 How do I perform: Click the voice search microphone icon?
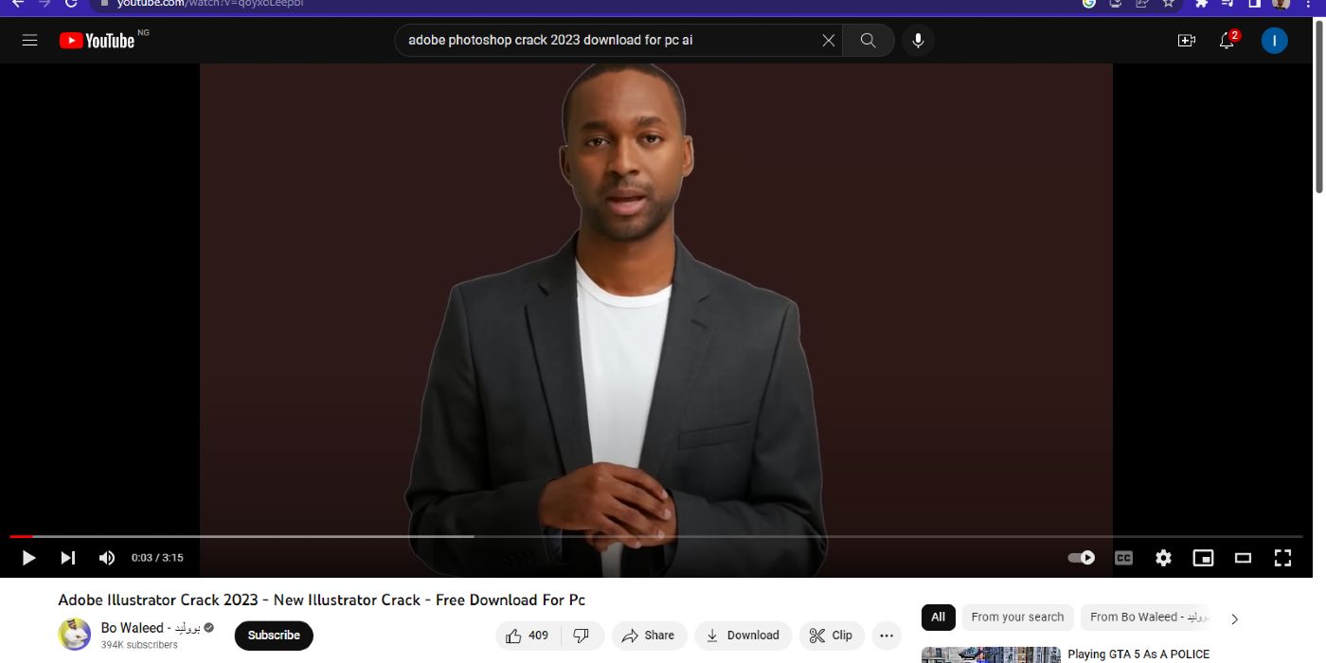[917, 41]
